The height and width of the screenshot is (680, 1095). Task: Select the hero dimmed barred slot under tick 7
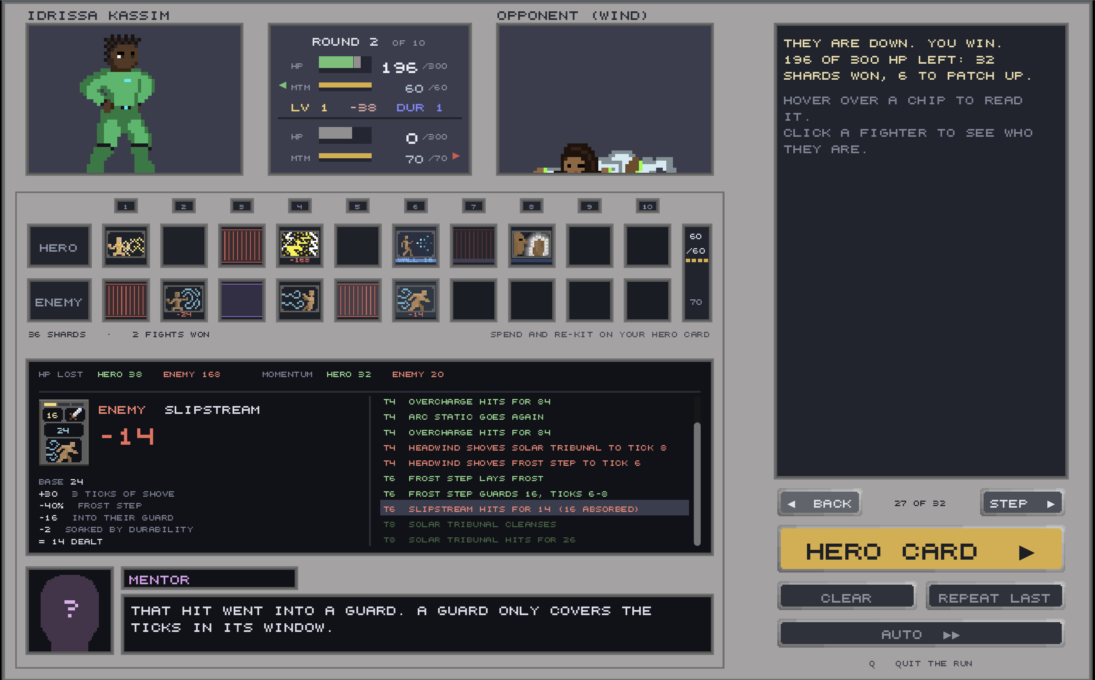474,245
